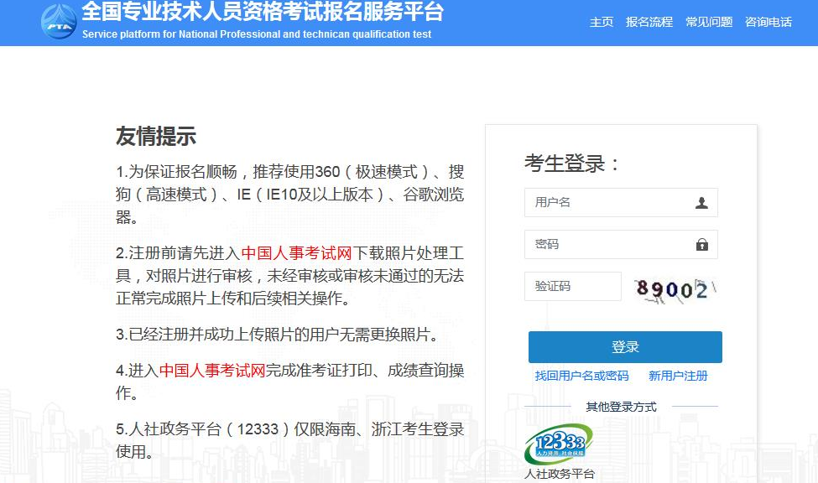Click the user silhouette icon in username field
This screenshot has width=818, height=483.
(701, 203)
